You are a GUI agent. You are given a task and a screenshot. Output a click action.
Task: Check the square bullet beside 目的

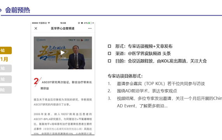pyautogui.click(x=109, y=61)
